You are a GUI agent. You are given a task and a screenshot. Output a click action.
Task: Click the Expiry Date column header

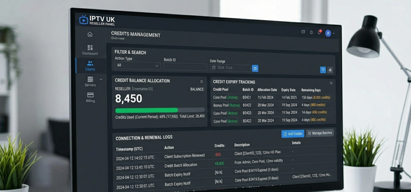288,90
